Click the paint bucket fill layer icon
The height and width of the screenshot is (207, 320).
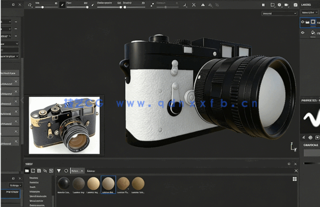pyautogui.click(x=313, y=33)
